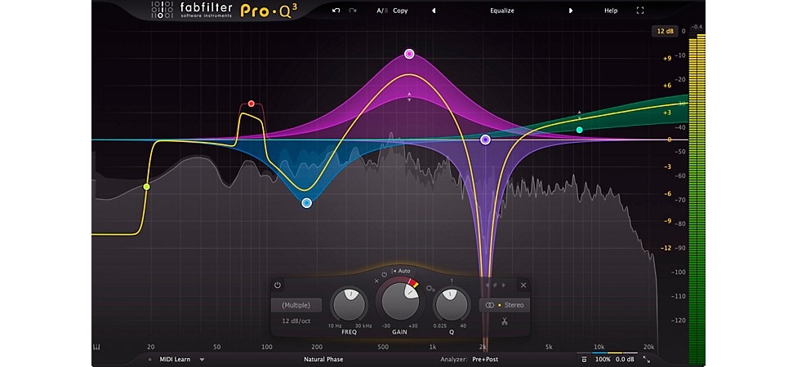Click MIDI Learn button
This screenshot has height=367, width=797.
175,360
